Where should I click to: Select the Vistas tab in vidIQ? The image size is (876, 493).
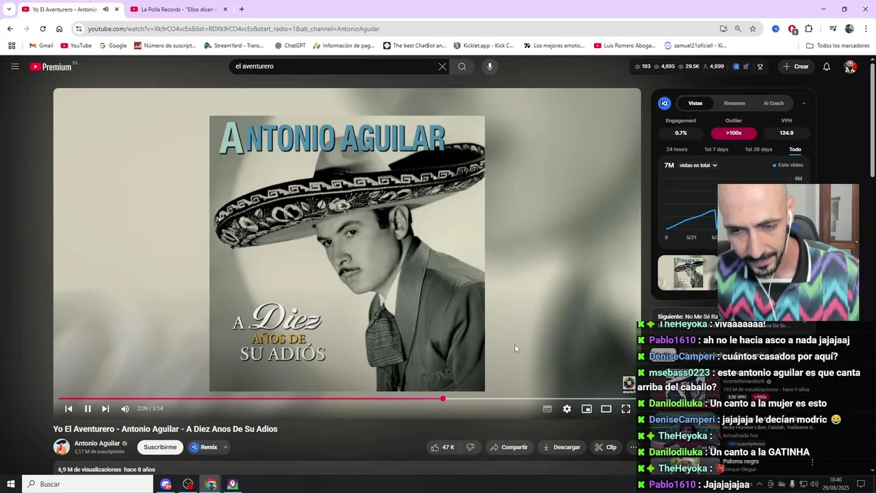click(695, 103)
